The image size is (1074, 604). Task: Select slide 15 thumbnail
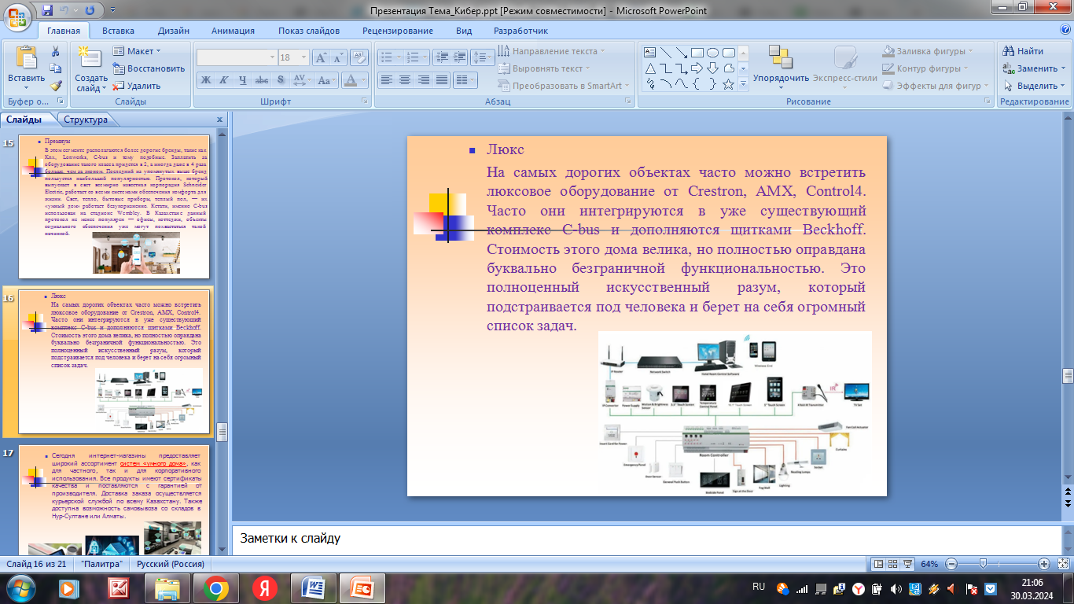[114, 208]
